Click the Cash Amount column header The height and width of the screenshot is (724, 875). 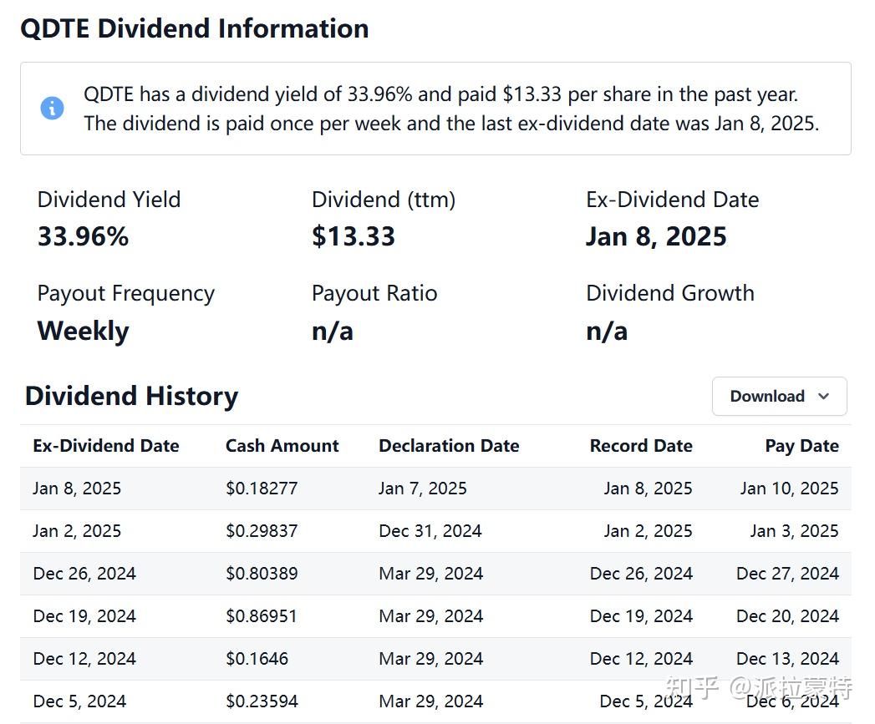coord(282,446)
